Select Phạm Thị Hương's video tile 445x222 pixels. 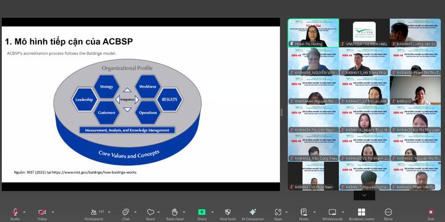313,33
